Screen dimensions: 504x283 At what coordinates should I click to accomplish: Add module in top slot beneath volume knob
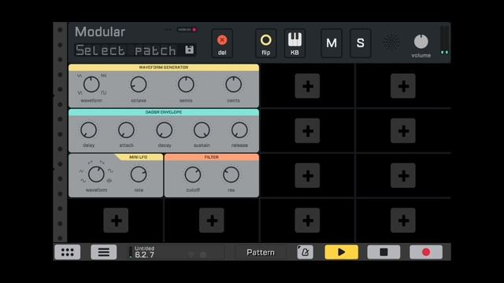(403, 86)
